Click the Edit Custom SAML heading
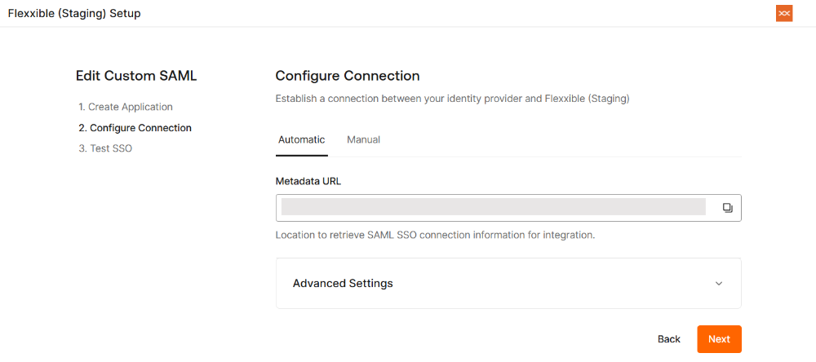Image resolution: width=816 pixels, height=362 pixels. click(136, 76)
